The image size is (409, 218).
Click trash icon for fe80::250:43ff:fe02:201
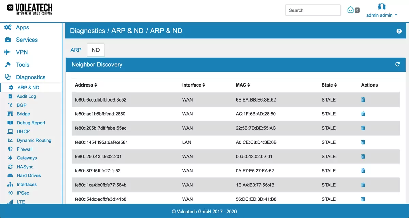[x=363, y=157]
